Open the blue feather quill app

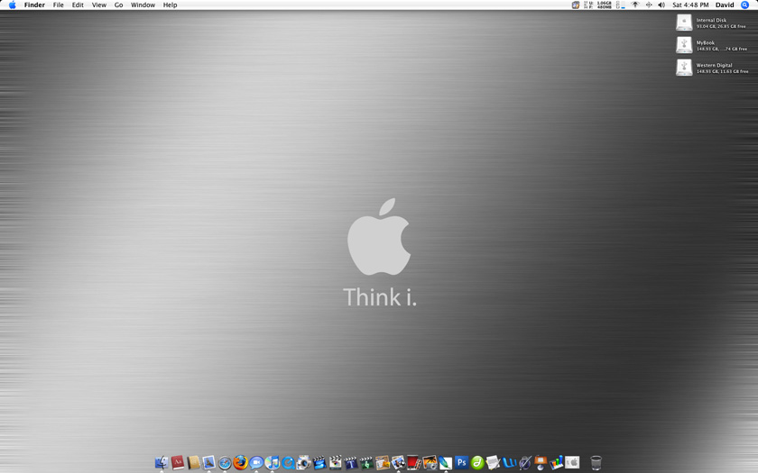(x=445, y=463)
